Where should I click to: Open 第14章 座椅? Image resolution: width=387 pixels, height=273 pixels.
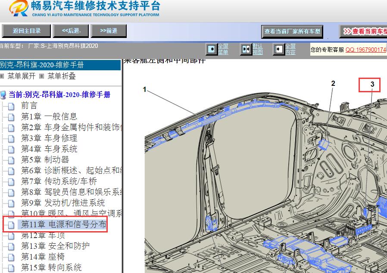(x=43, y=257)
